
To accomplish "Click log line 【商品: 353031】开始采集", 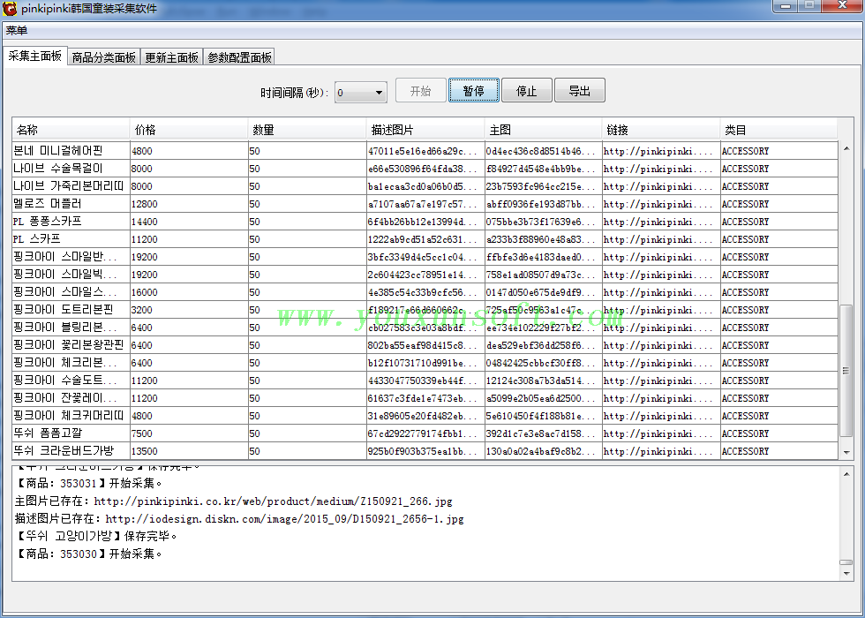I will click(x=88, y=484).
